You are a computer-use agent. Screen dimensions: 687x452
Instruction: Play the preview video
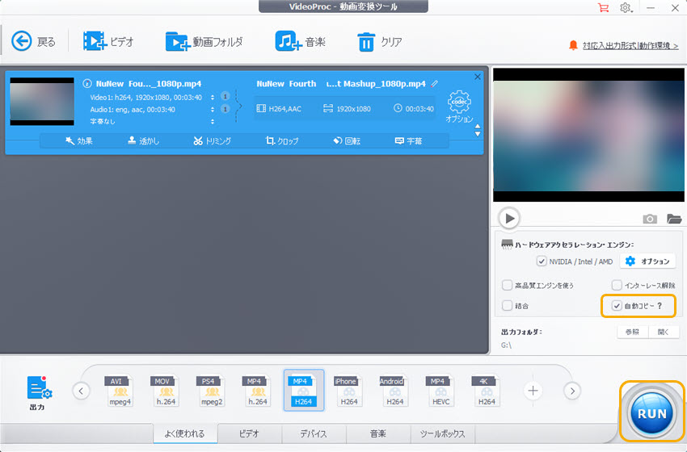click(x=509, y=218)
